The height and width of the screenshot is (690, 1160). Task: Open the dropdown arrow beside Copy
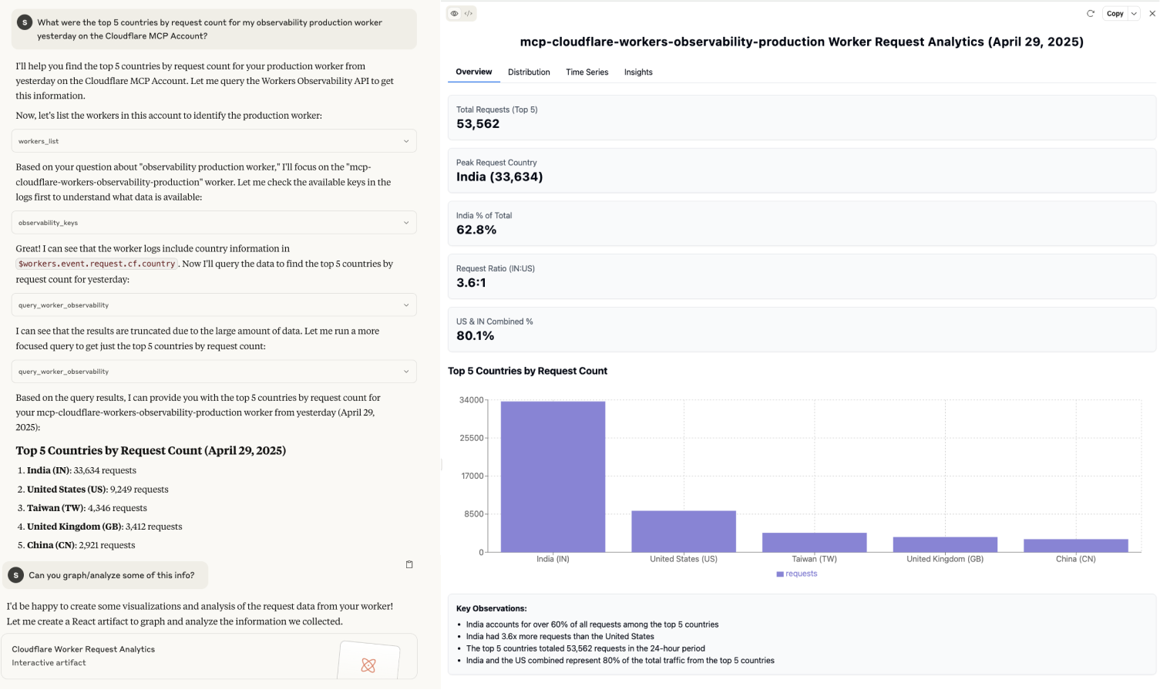[x=1134, y=13]
